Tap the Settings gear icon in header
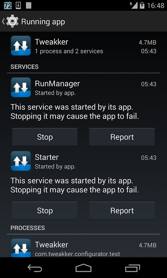This screenshot has height=278, width=167. (12, 21)
